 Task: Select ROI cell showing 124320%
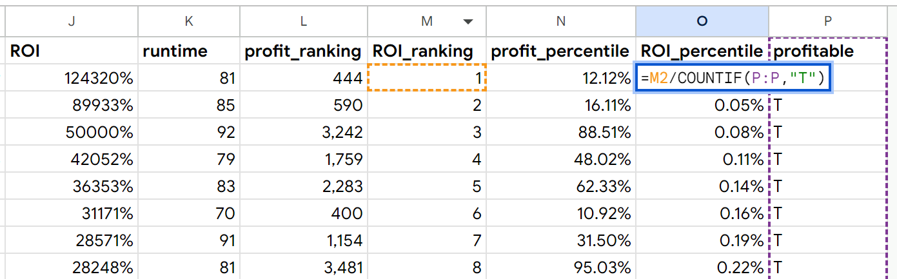71,79
